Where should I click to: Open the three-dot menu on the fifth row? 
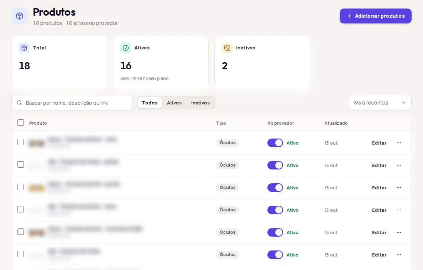click(x=399, y=232)
